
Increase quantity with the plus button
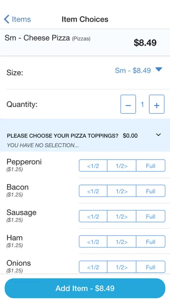click(157, 104)
